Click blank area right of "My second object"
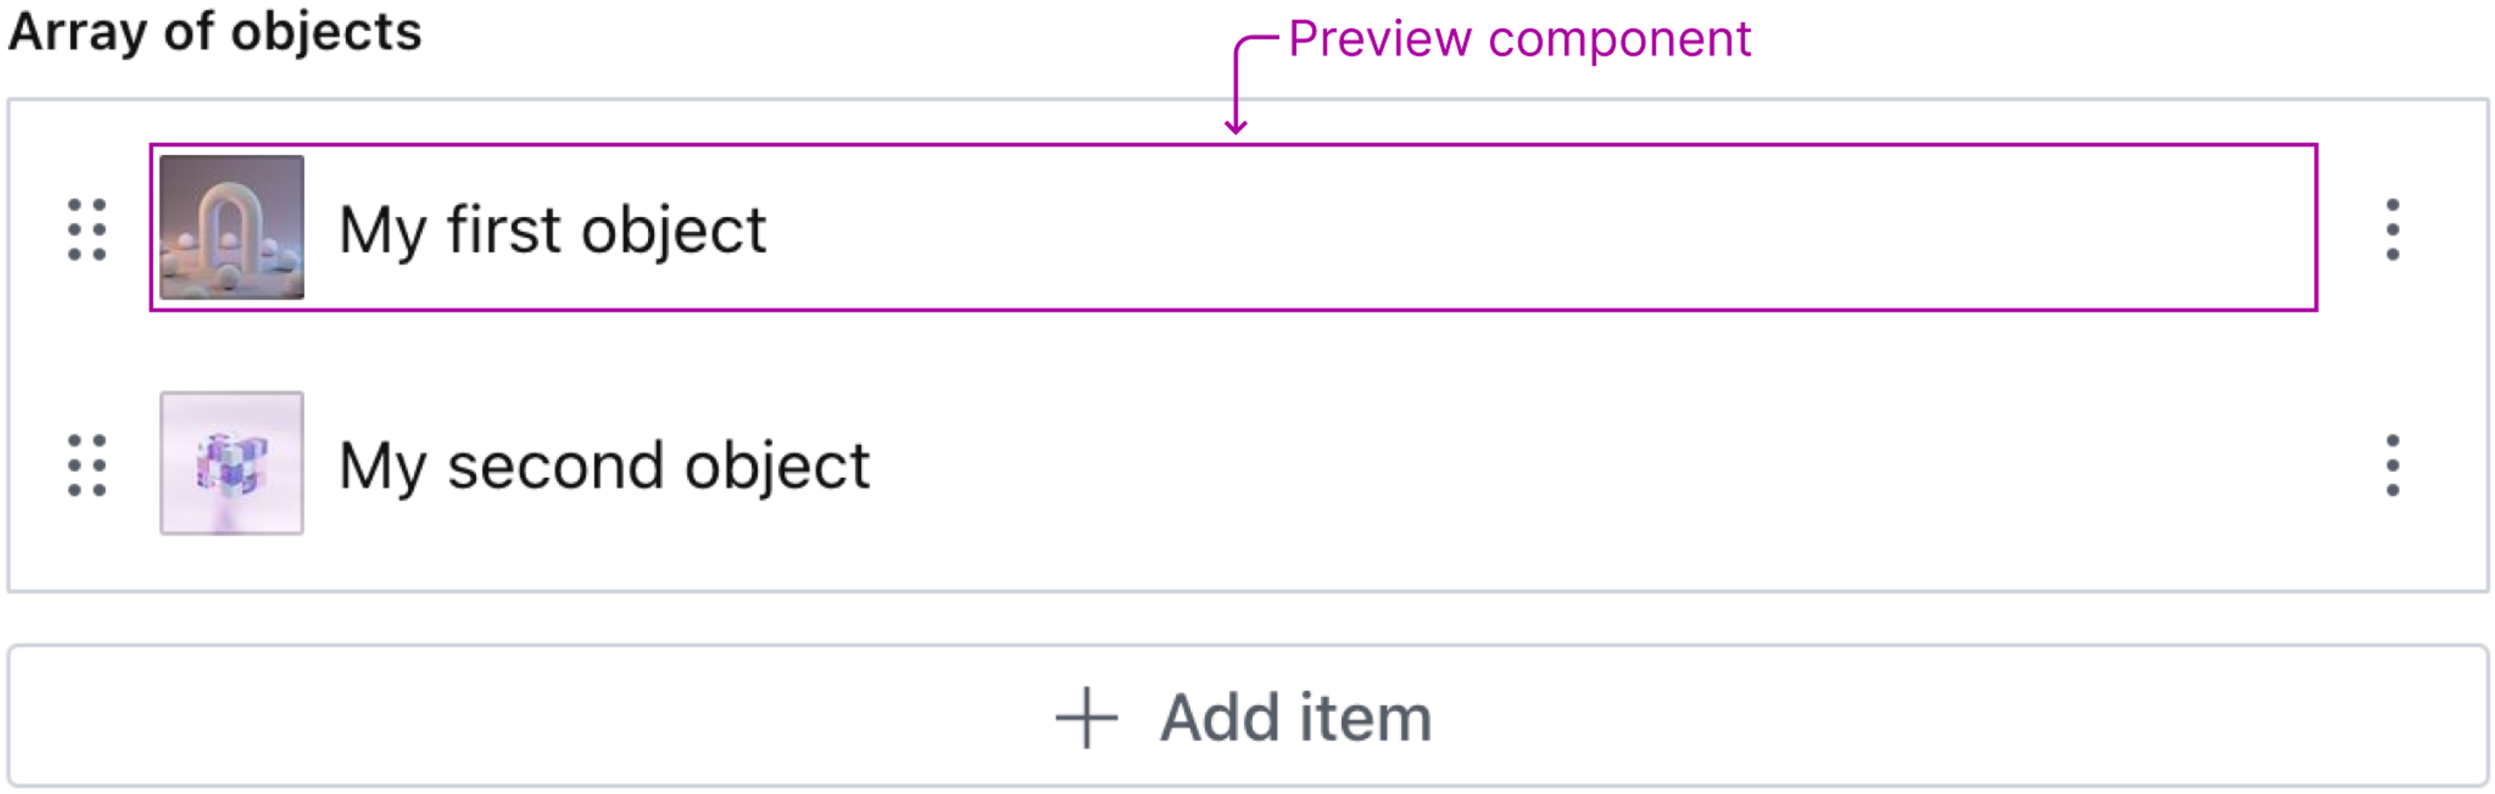The image size is (2495, 794). (x=1550, y=465)
